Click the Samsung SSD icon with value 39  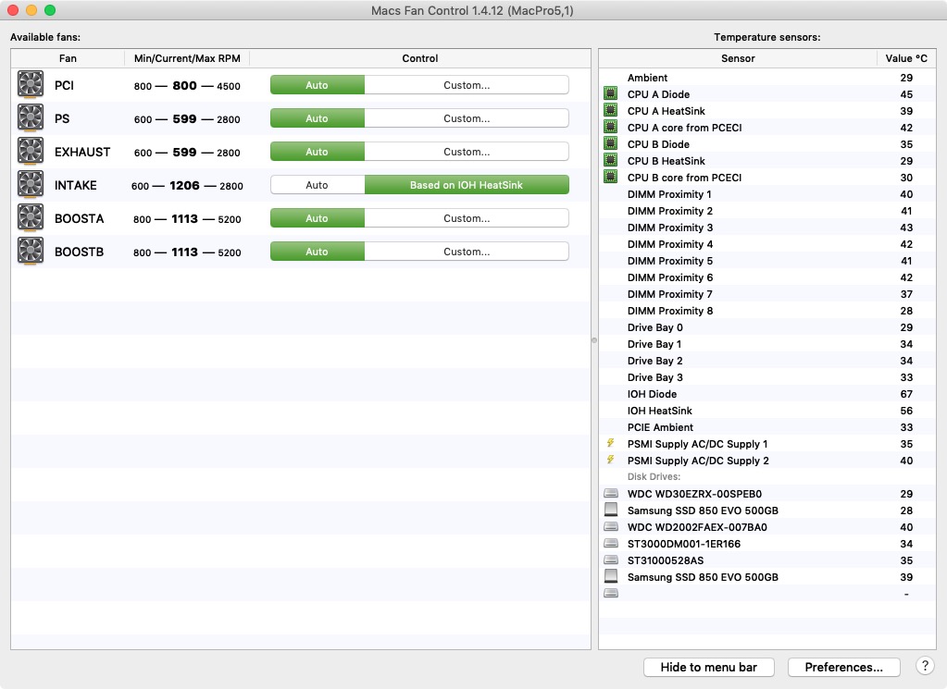click(611, 576)
